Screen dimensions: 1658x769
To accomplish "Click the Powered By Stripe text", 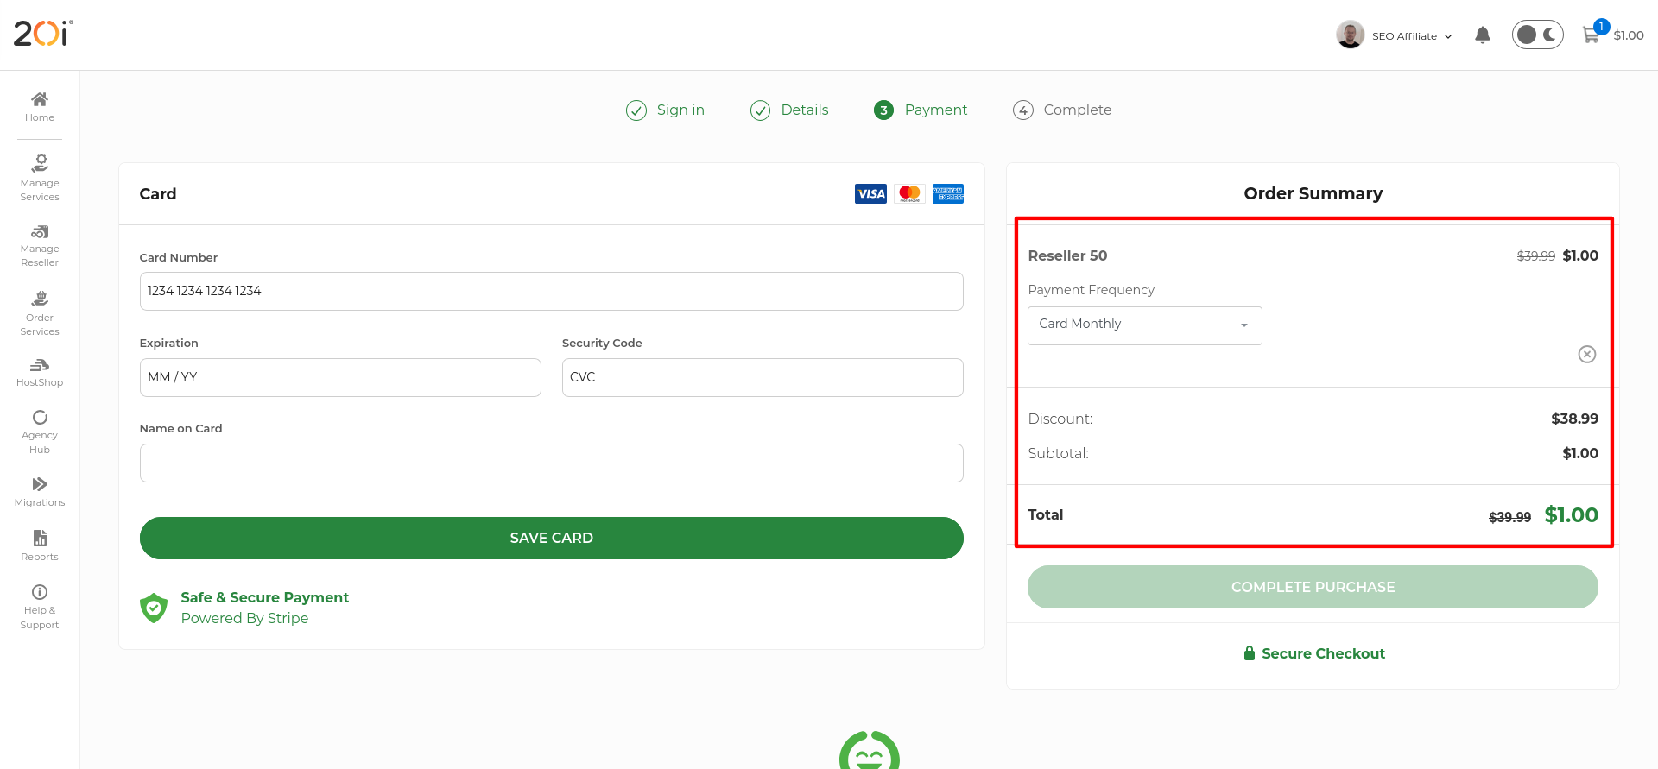I will 244,618.
